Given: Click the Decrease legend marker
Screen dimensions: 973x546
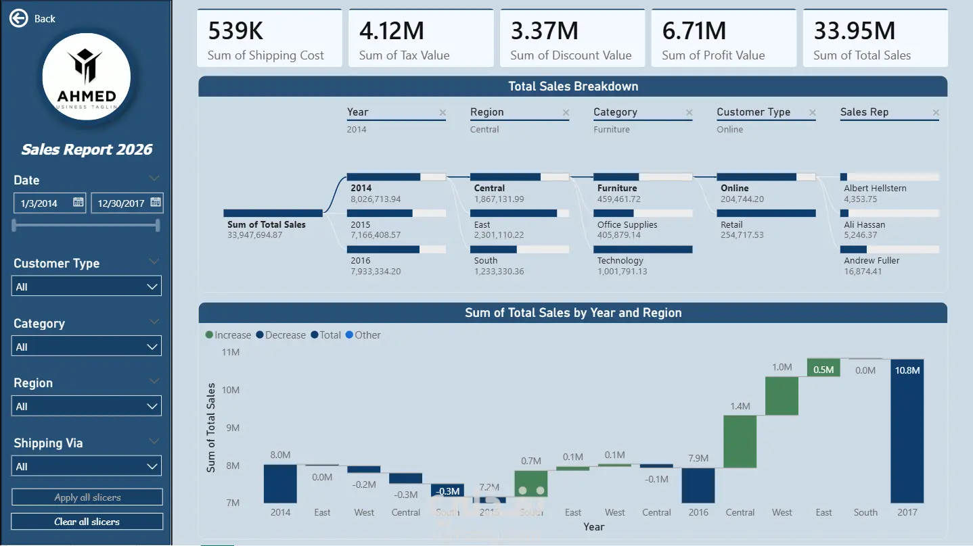Looking at the screenshot, I should click(260, 335).
